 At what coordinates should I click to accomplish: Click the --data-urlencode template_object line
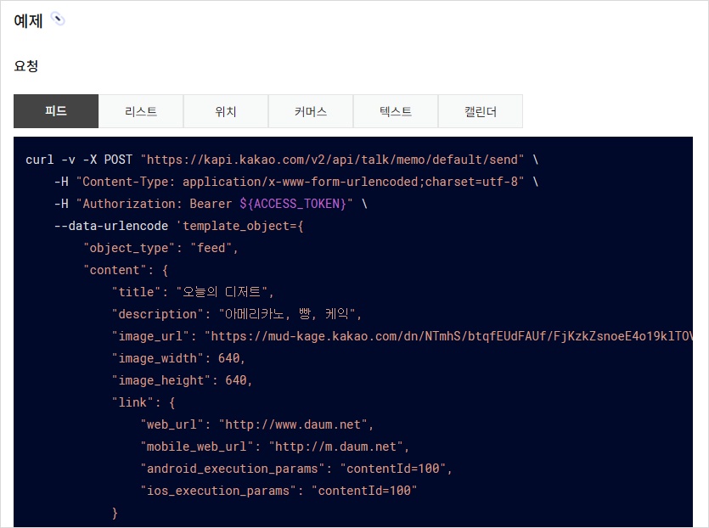pyautogui.click(x=178, y=226)
